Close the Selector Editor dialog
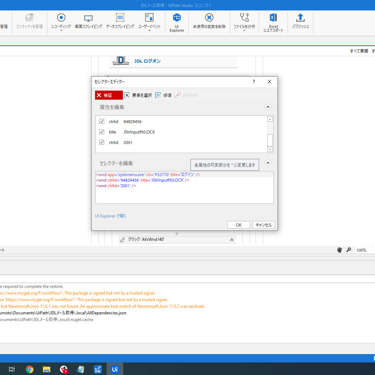375x375 pixels. [269, 82]
